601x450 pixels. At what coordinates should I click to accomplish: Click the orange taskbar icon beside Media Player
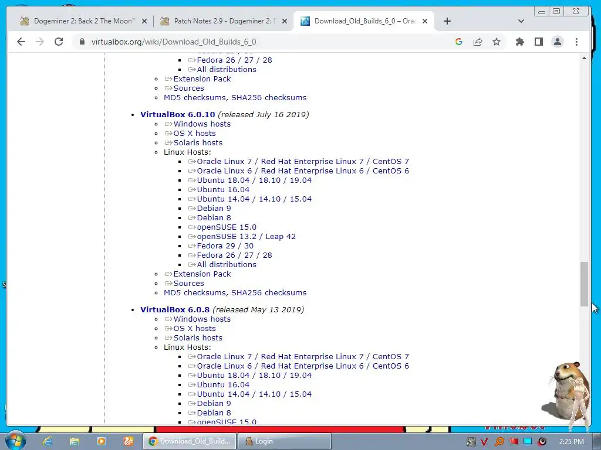pos(129,441)
